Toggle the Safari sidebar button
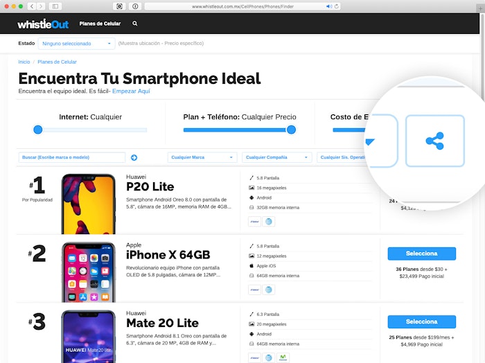The height and width of the screenshot is (363, 485). [55, 6]
